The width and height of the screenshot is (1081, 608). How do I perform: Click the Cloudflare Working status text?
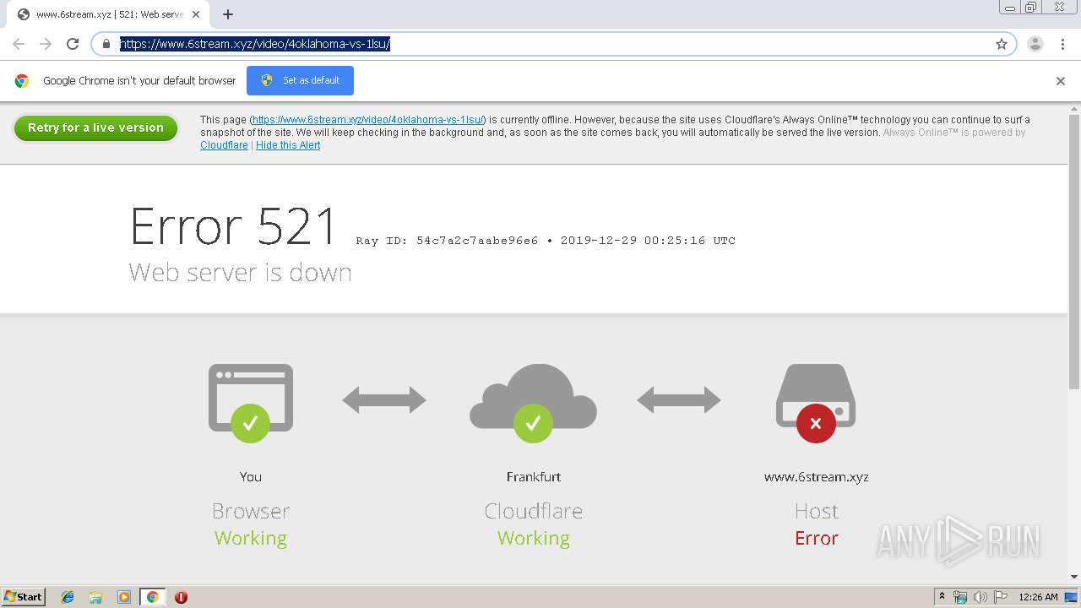[x=533, y=539]
